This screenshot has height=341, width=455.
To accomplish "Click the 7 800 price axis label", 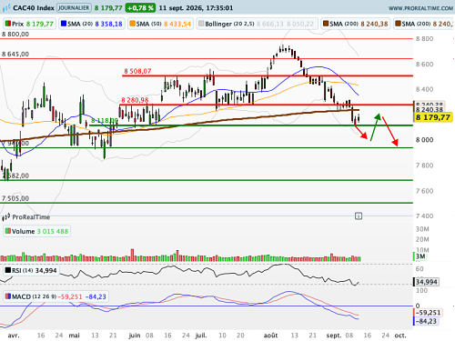I will (425, 165).
